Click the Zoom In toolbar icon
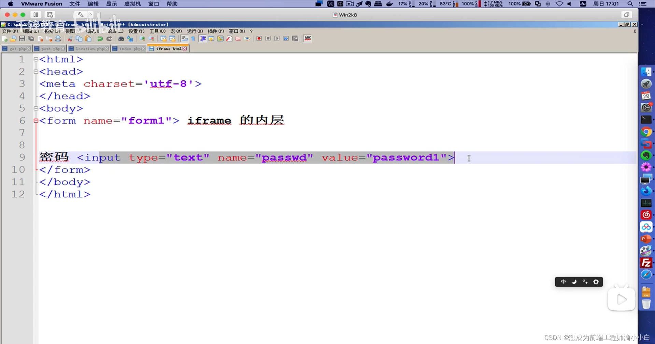This screenshot has height=344, width=655. [142, 39]
